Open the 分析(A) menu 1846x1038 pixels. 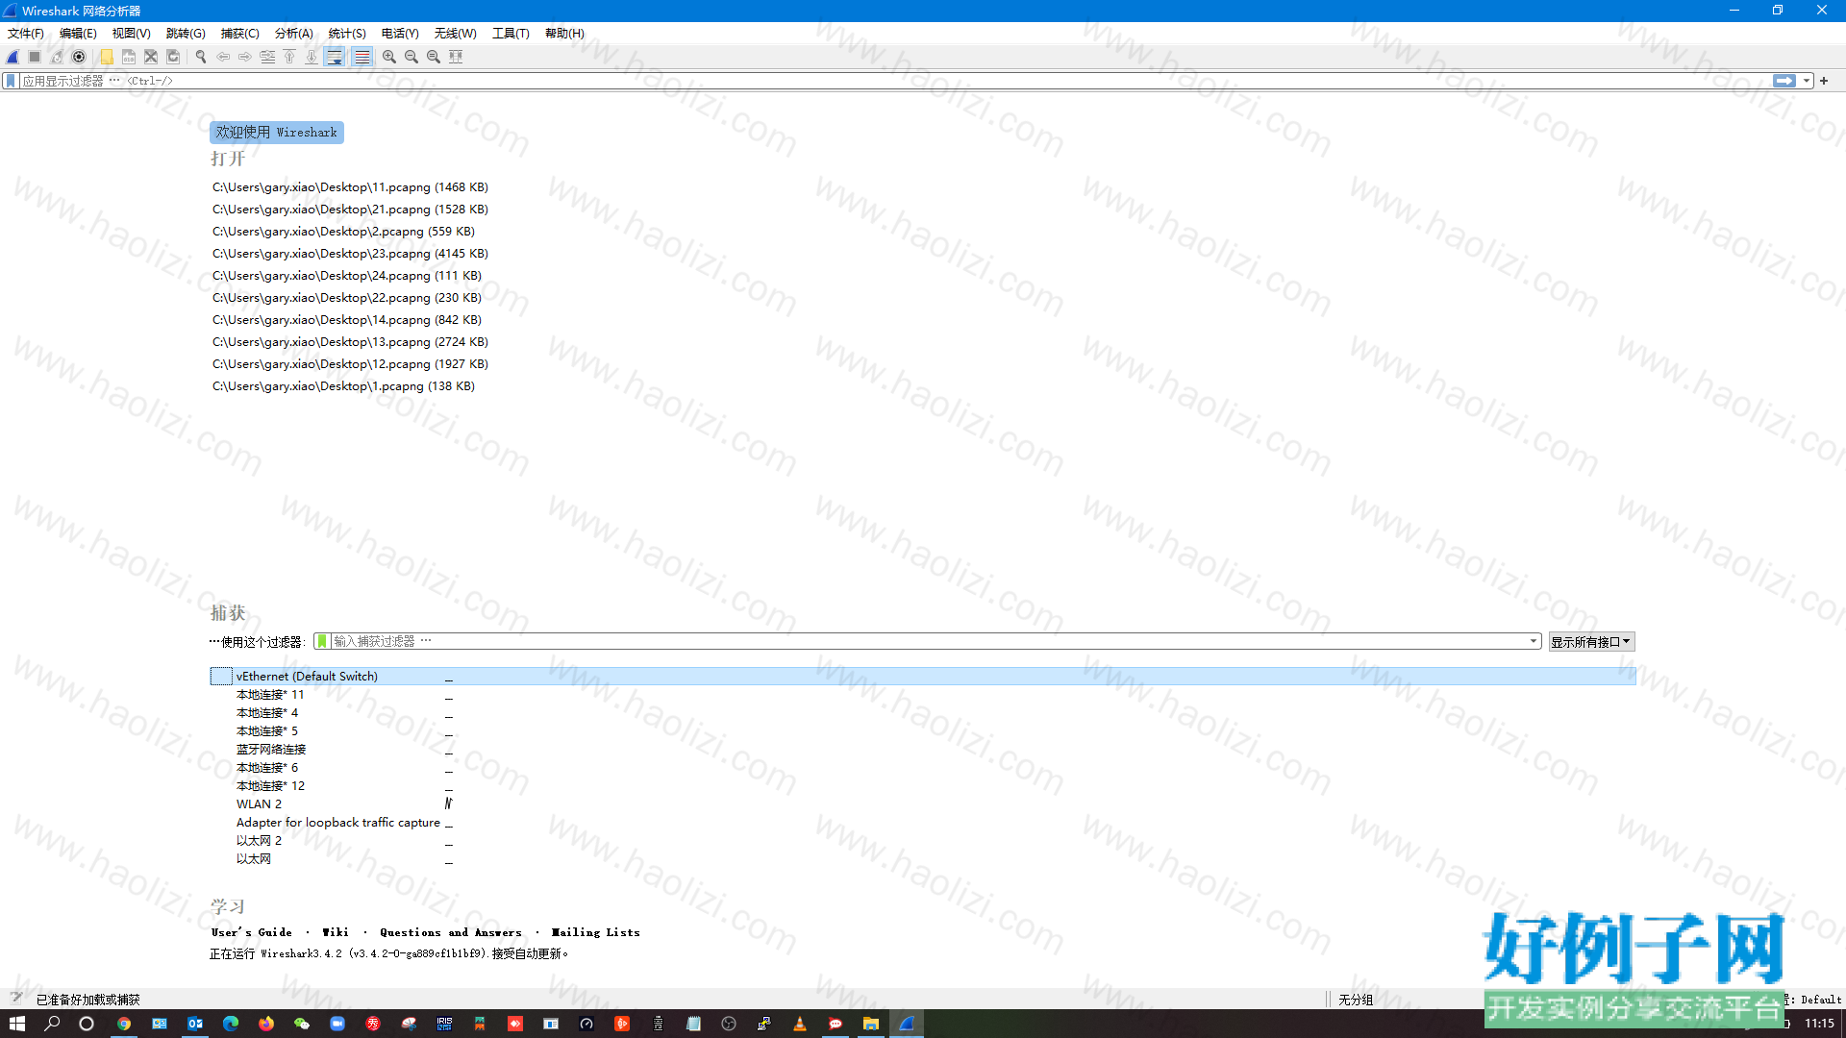click(293, 34)
